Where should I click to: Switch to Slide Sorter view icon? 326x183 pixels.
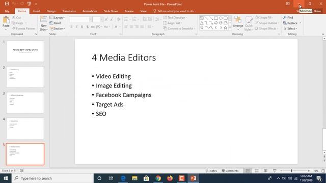point(257,171)
